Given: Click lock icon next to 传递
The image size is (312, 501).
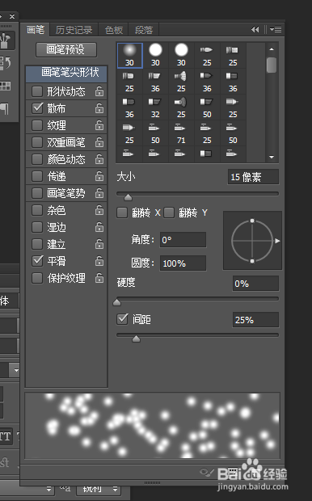Looking at the screenshot, I should tap(99, 176).
